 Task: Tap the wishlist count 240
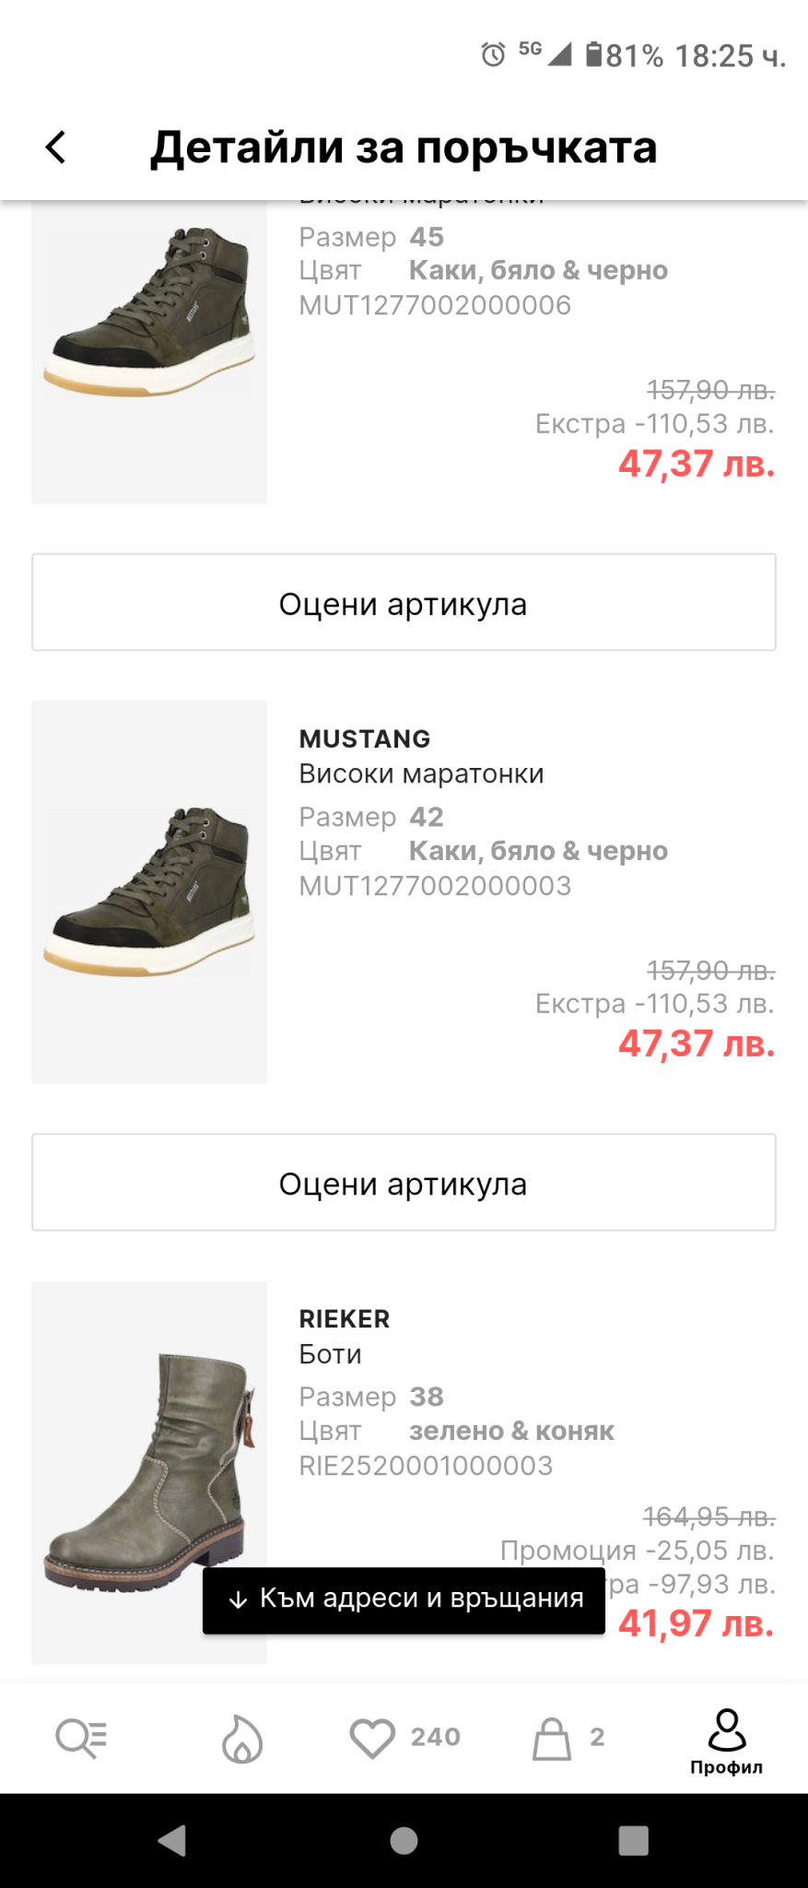click(435, 1737)
